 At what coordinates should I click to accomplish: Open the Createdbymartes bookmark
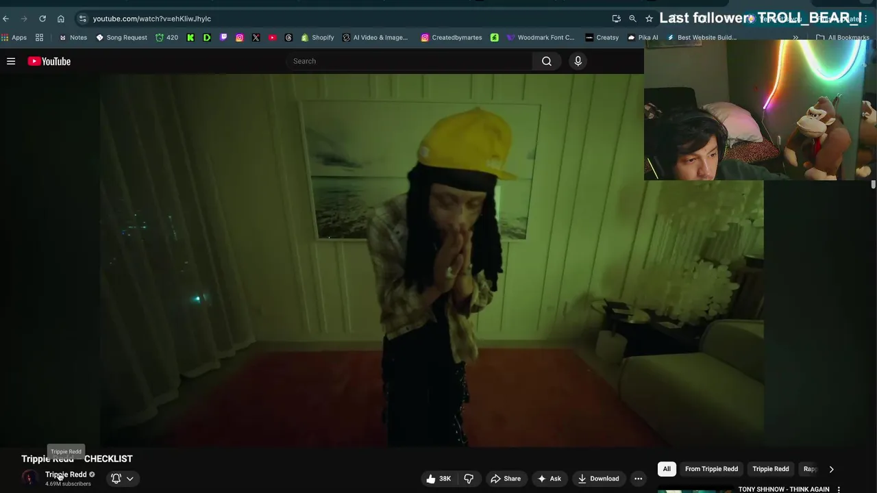click(x=452, y=38)
